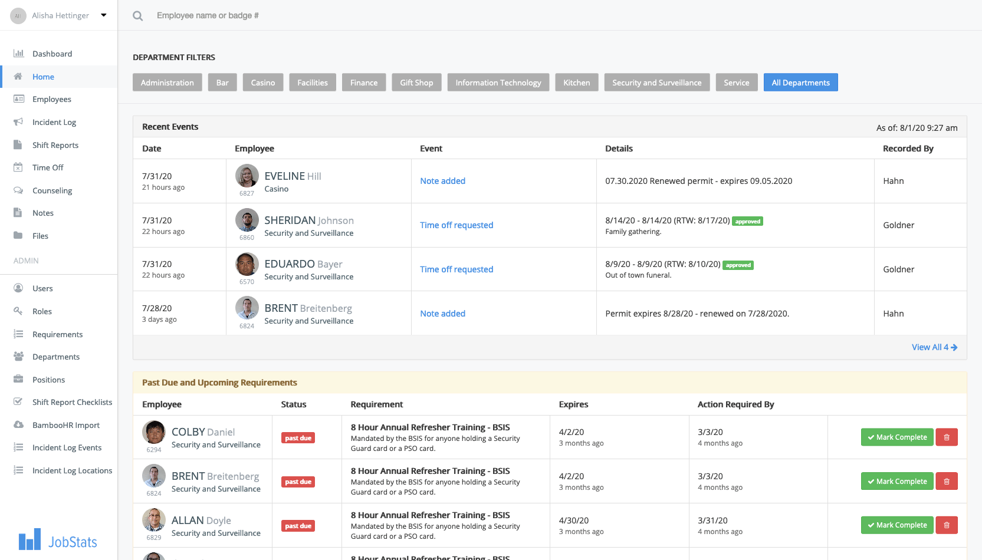Viewport: 982px width, 560px height.
Task: Open Eduardo Bayer's Time off requested link
Action: click(456, 269)
